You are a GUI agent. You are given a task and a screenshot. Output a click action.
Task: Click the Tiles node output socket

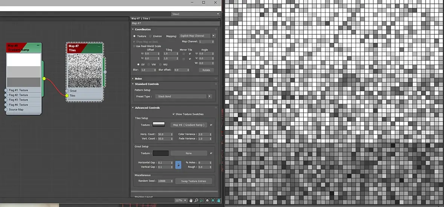click(x=105, y=72)
